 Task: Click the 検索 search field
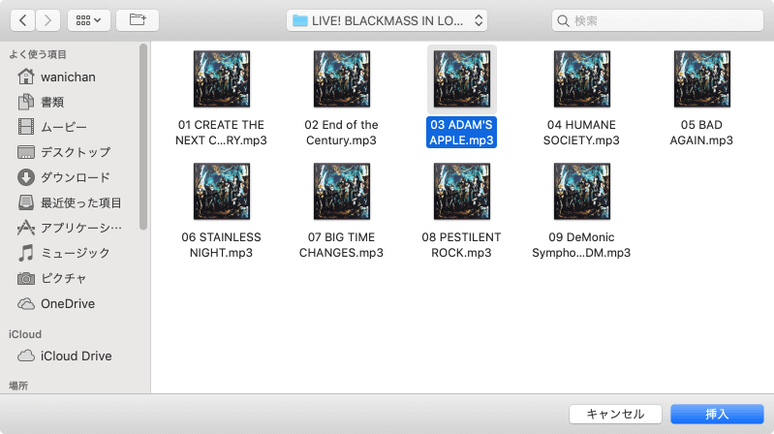pyautogui.click(x=658, y=20)
